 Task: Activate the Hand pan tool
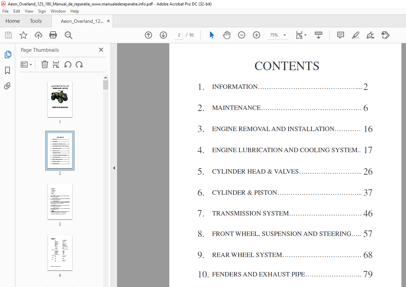pos(227,35)
